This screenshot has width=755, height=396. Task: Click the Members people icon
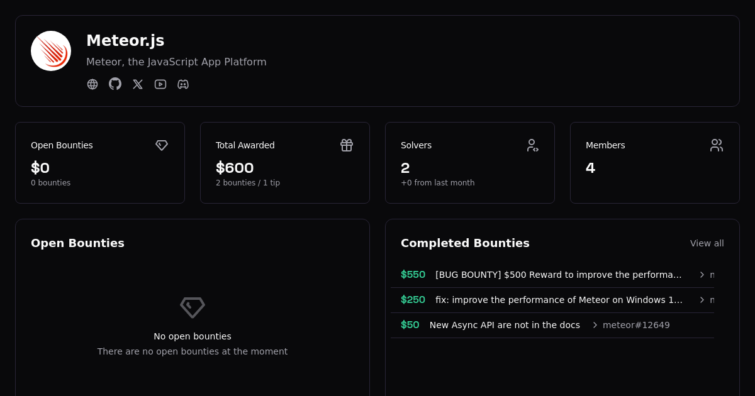pos(717,145)
